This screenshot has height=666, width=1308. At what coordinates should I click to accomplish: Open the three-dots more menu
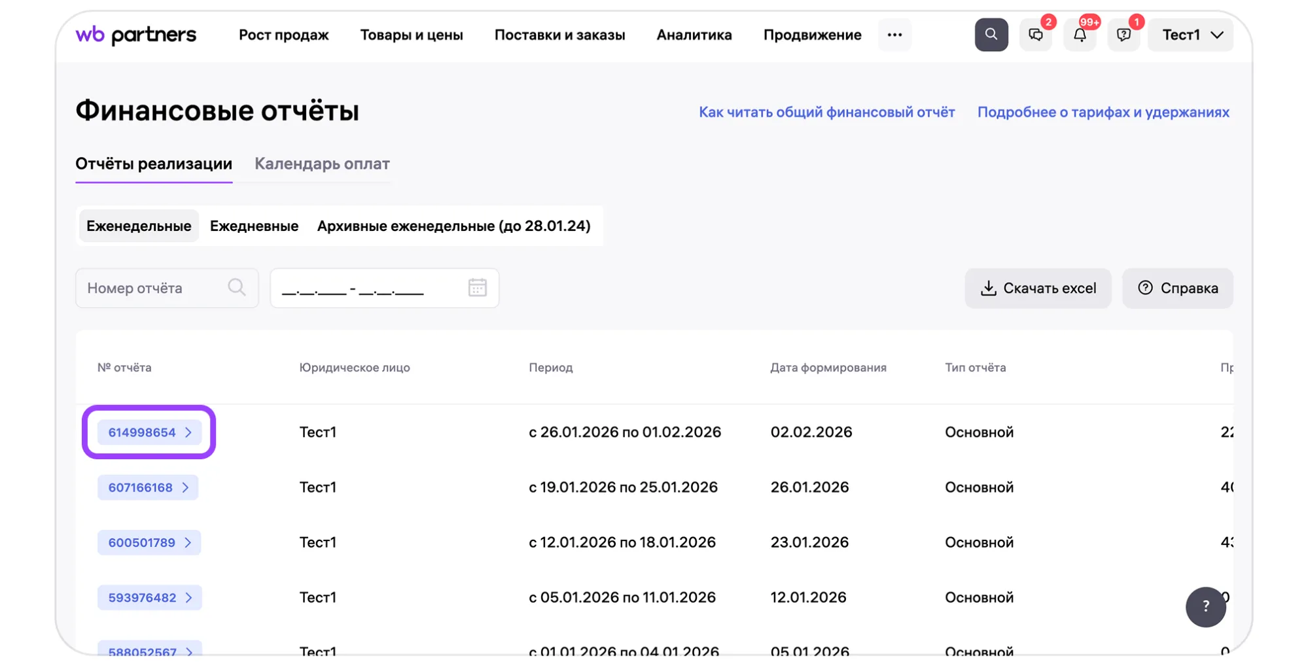pos(894,35)
